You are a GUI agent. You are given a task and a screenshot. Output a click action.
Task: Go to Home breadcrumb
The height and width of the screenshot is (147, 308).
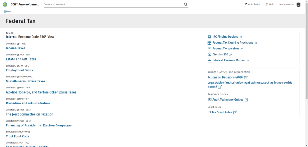tap(8, 11)
